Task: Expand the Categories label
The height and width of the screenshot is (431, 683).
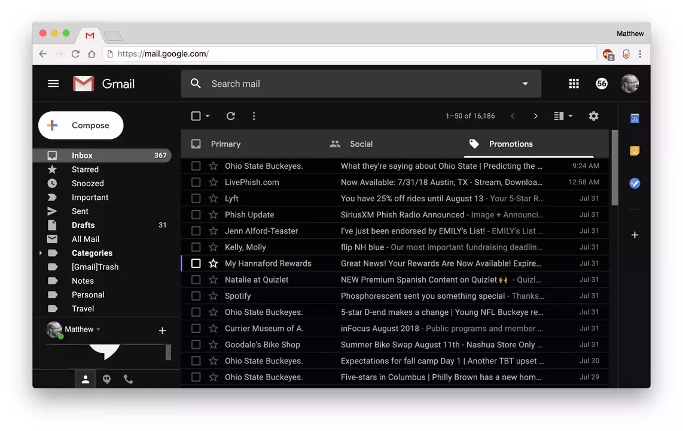Action: [x=41, y=253]
